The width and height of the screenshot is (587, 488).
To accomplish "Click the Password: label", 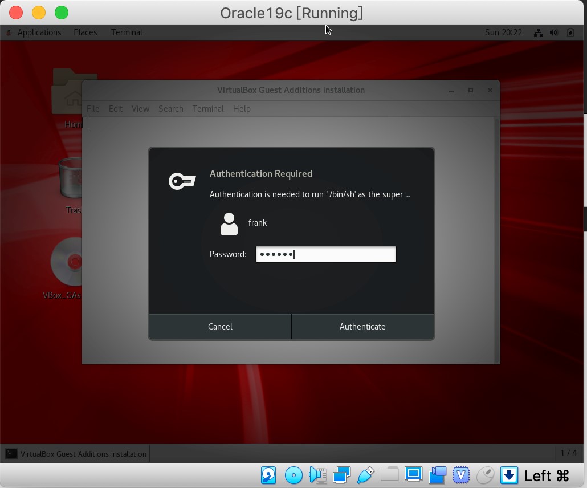I will 227,254.
